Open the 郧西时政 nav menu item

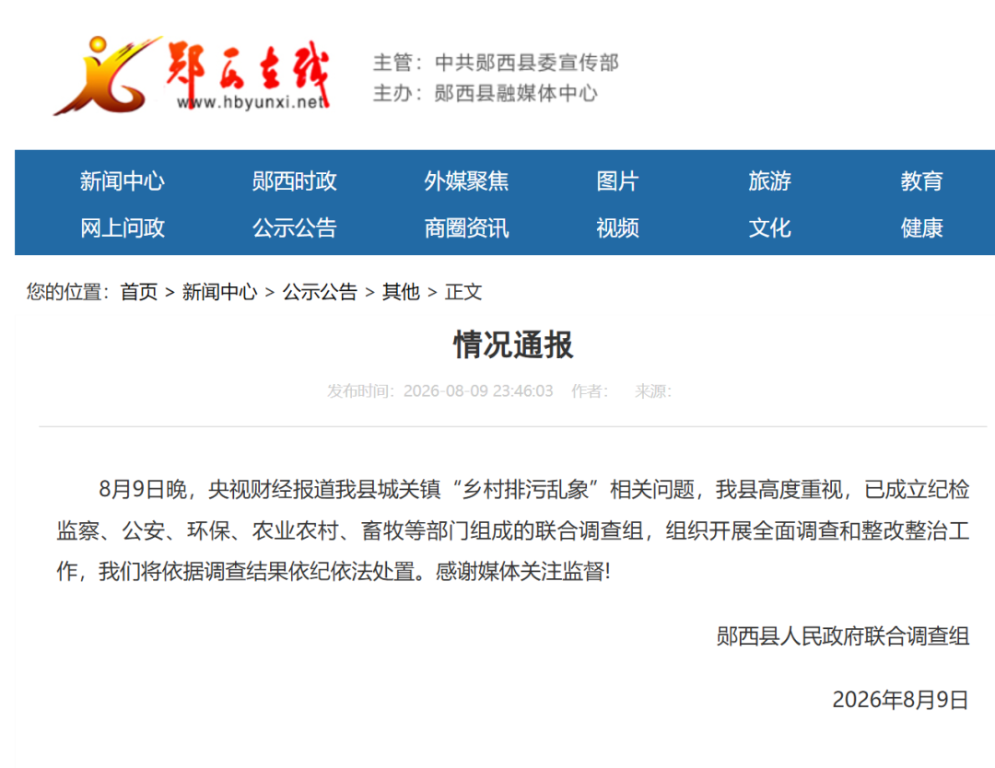pyautogui.click(x=295, y=181)
